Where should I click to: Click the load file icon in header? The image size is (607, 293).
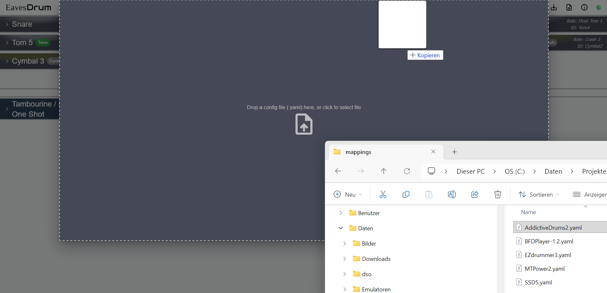point(569,7)
